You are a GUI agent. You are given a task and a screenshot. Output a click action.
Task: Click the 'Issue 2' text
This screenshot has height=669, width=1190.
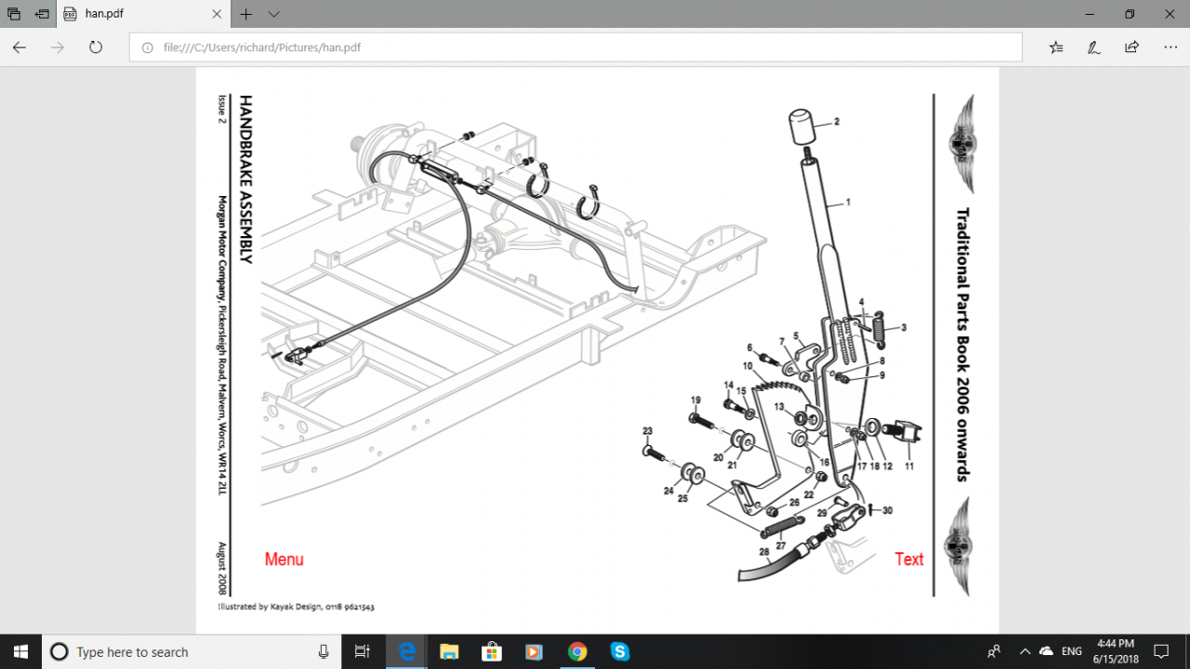(222, 111)
